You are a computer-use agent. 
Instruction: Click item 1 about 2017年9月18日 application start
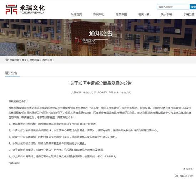[x=53, y=124]
